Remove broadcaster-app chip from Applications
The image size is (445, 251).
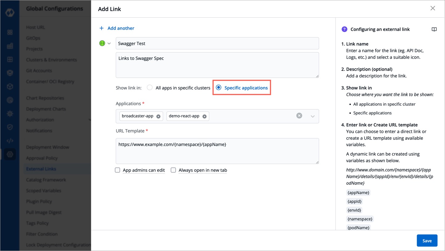158,116
